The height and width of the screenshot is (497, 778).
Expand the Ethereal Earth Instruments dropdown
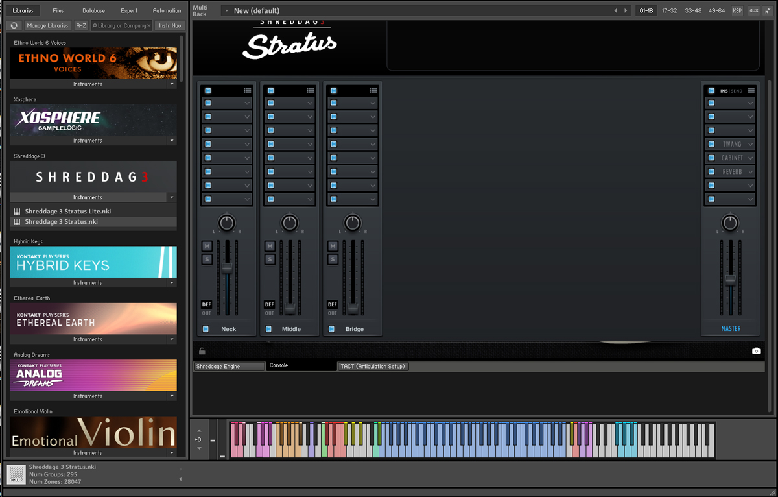click(172, 339)
